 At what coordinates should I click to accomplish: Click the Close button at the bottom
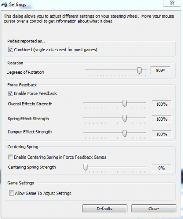[x=154, y=208]
